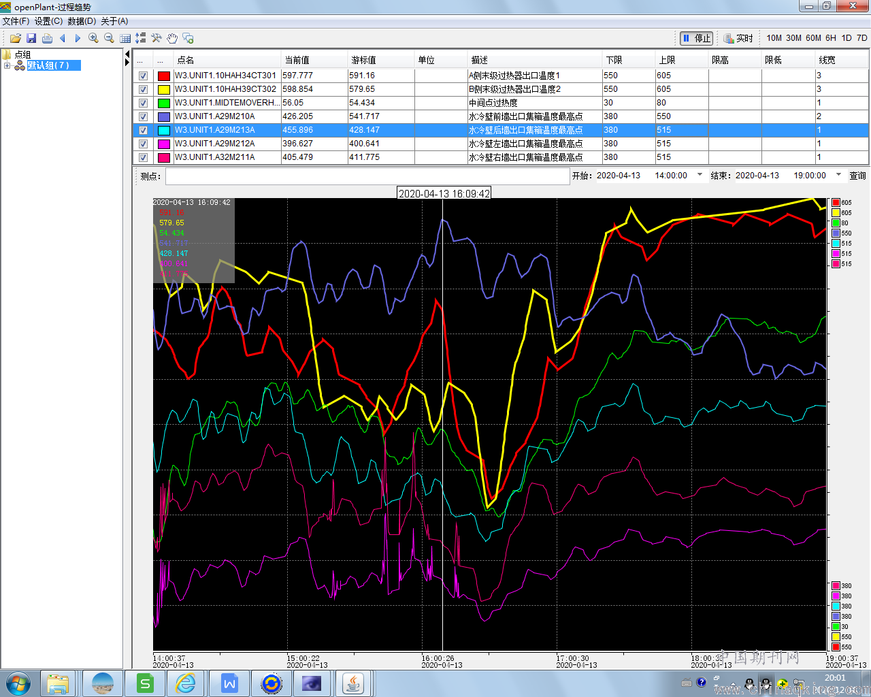Screen dimensions: 871x697
Task: Open the Windows Start button
Action: click(x=18, y=683)
